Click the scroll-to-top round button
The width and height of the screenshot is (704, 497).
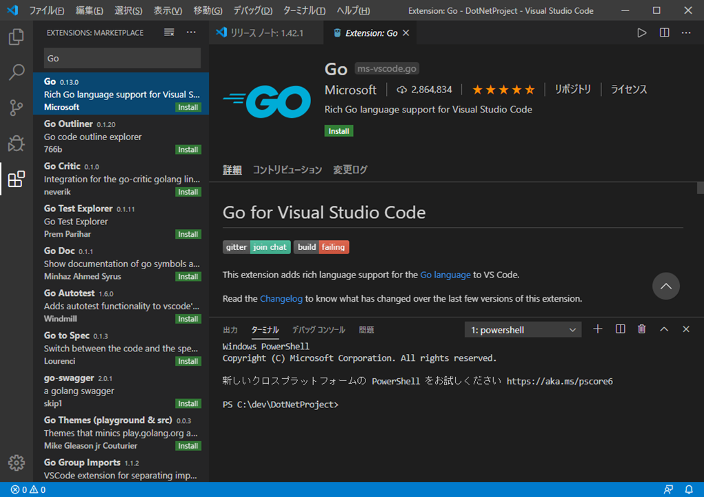pos(666,286)
